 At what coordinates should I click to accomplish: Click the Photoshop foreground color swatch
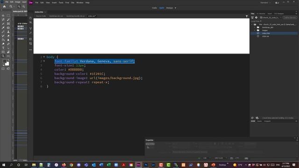click(5, 61)
